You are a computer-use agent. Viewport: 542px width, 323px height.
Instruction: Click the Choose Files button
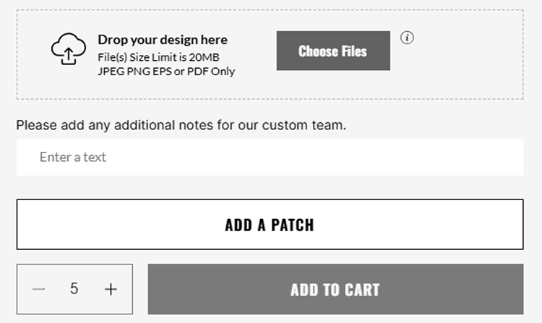pos(333,51)
